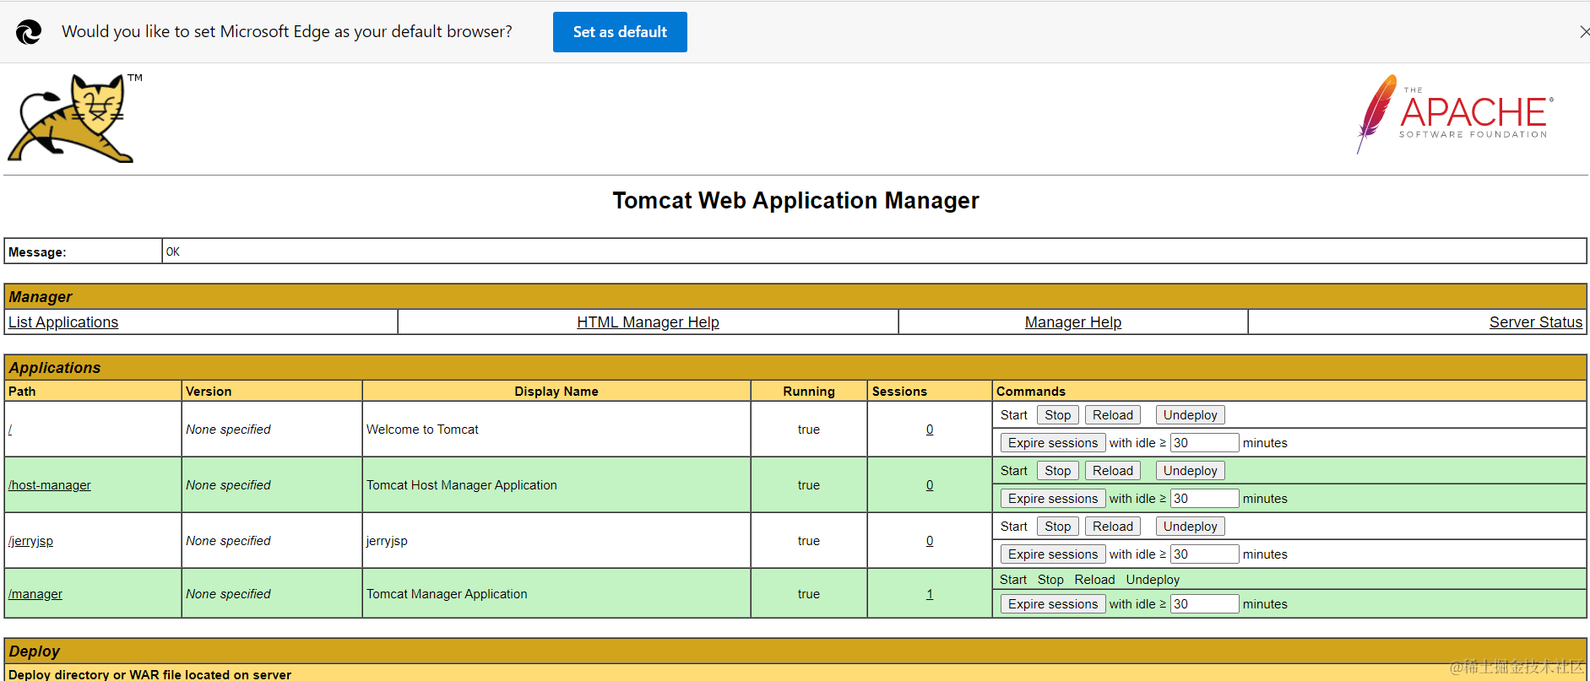Expire sessions for jerryjsp
Screen dimensions: 1590x681
click(x=1053, y=554)
